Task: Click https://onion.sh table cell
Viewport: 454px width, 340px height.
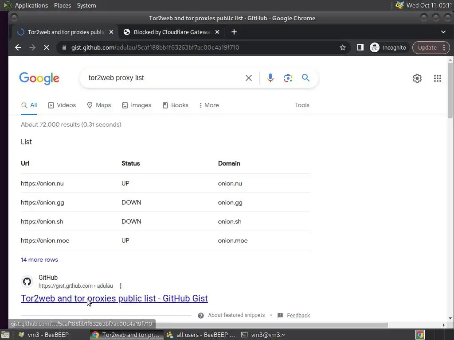Action: (42, 222)
